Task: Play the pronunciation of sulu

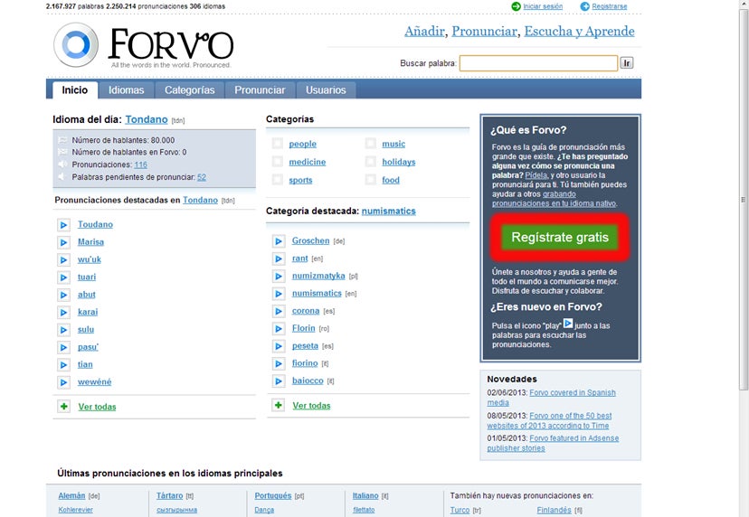Action: click(x=63, y=330)
